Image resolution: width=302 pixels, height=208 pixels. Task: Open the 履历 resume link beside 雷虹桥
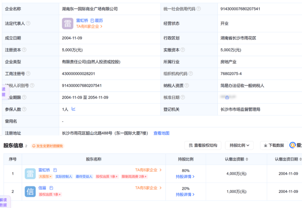97,20
